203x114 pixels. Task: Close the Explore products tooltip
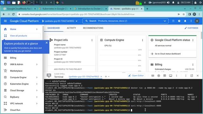[47, 43]
